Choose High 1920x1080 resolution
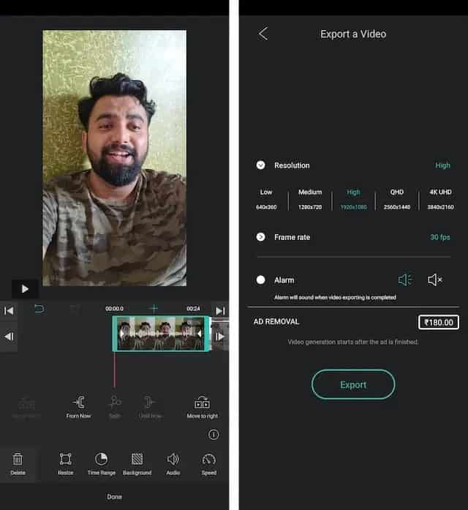 coord(353,199)
